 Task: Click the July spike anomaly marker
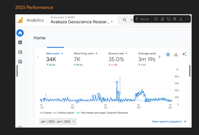tap(117, 82)
